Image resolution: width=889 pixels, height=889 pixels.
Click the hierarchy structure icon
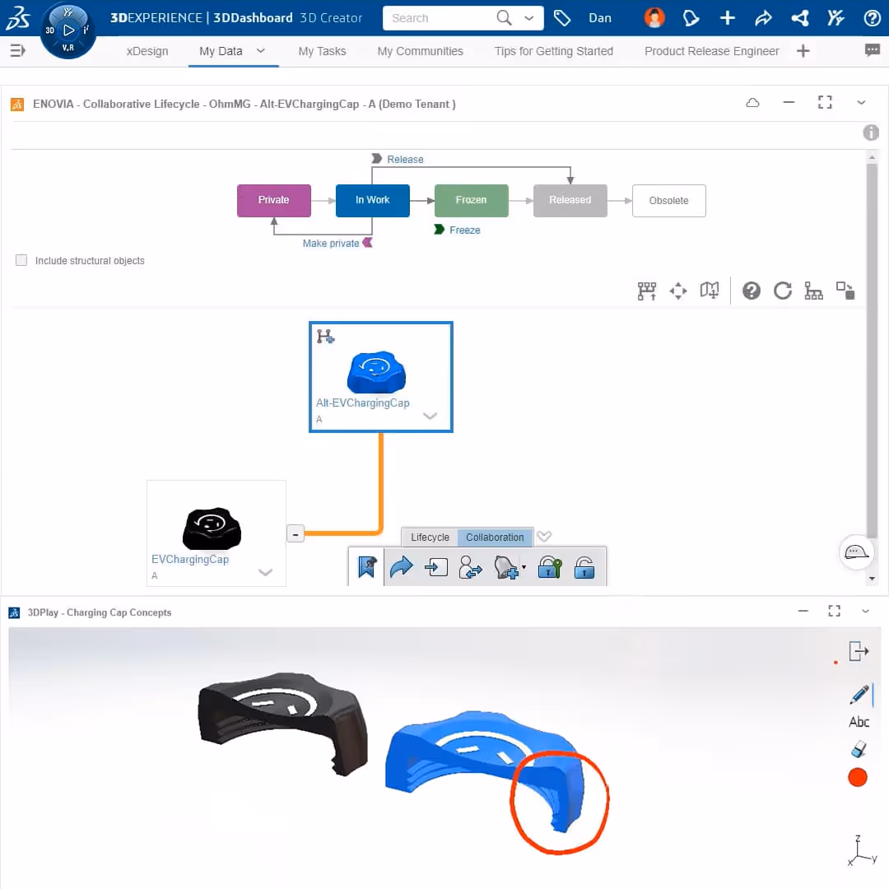(813, 291)
